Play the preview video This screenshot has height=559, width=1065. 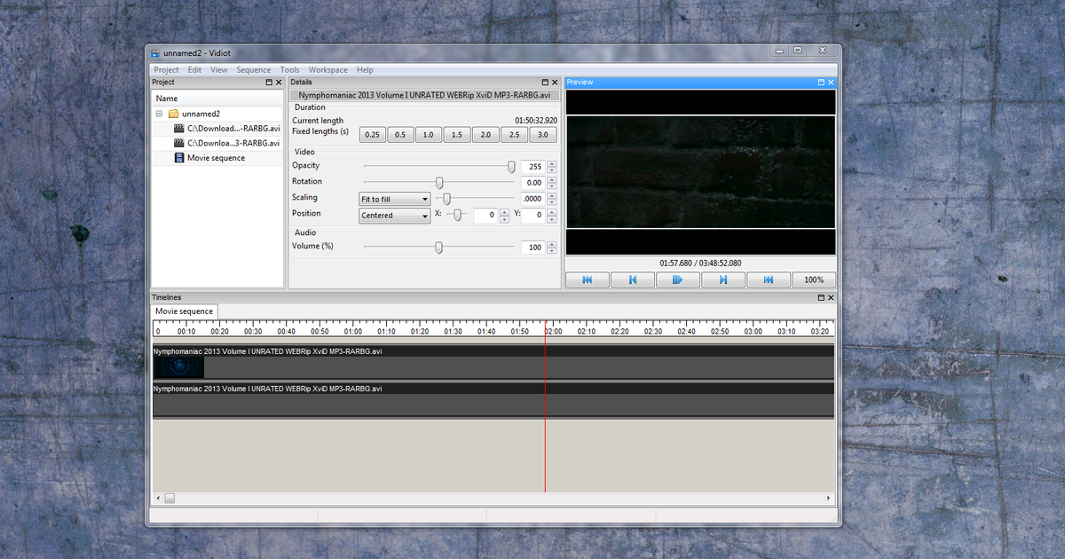click(x=678, y=279)
